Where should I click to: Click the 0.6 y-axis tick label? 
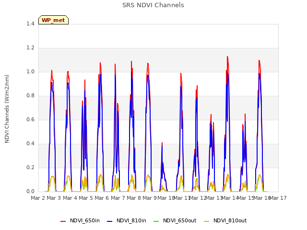click(x=30, y=119)
